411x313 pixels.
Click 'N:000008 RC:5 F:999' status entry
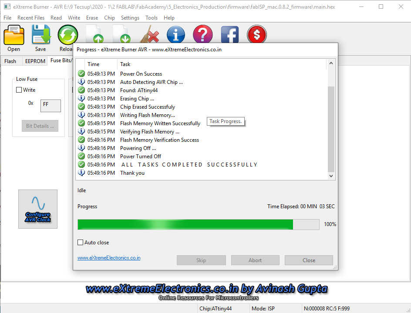pyautogui.click(x=327, y=309)
